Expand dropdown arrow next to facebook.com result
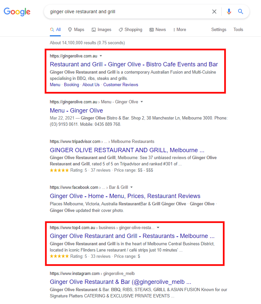261x304 pixels. (131, 187)
